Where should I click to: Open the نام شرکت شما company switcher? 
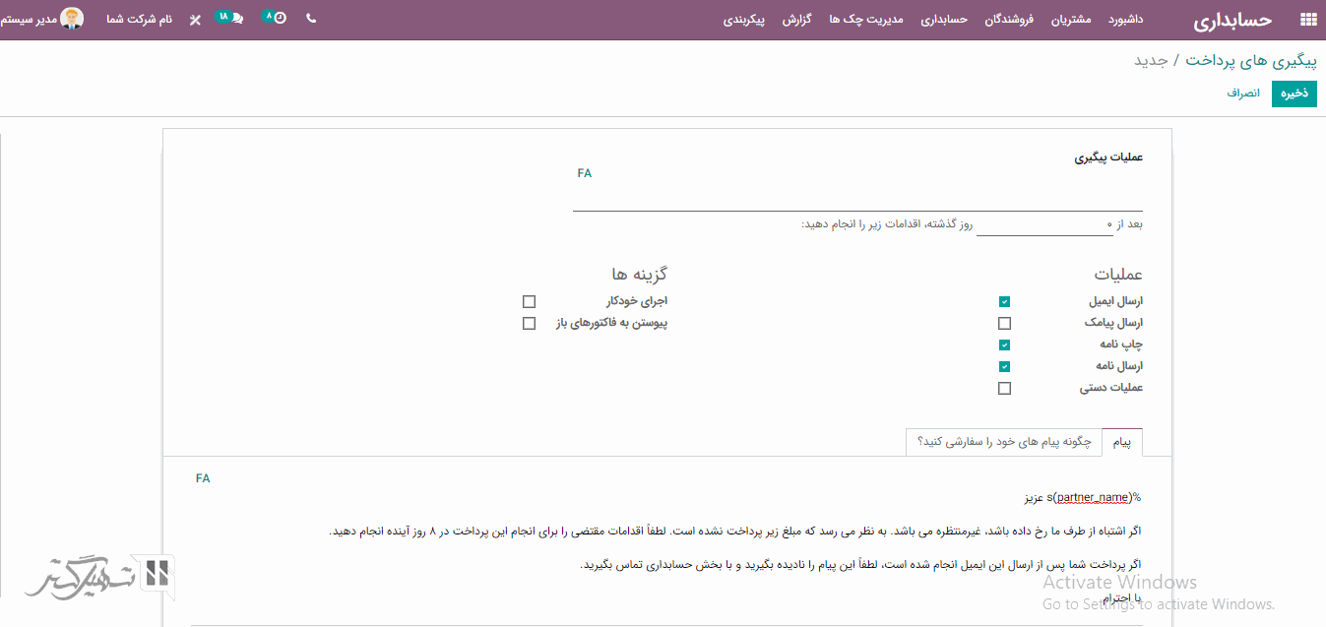pyautogui.click(x=139, y=20)
